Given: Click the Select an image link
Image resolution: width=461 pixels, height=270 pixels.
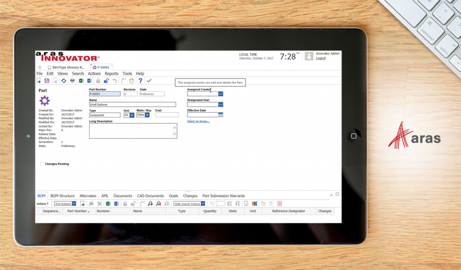Looking at the screenshot, I should point(198,121).
